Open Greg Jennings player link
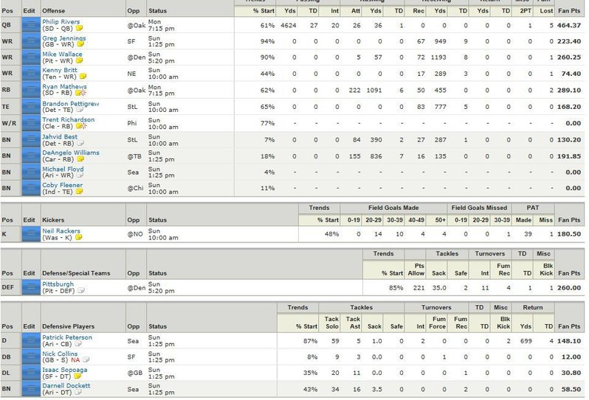589x400 pixels. 64,38
